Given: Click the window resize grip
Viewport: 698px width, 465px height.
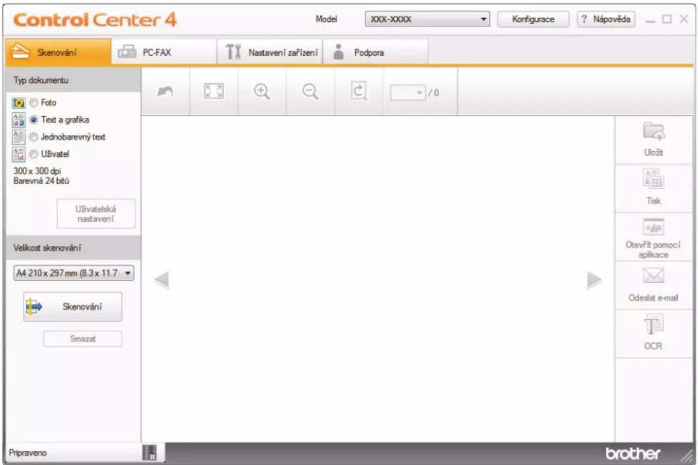Looking at the screenshot, I should [686, 455].
